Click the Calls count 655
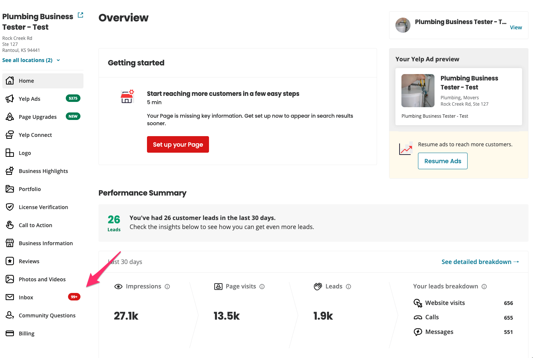The height and width of the screenshot is (358, 533). tap(508, 318)
